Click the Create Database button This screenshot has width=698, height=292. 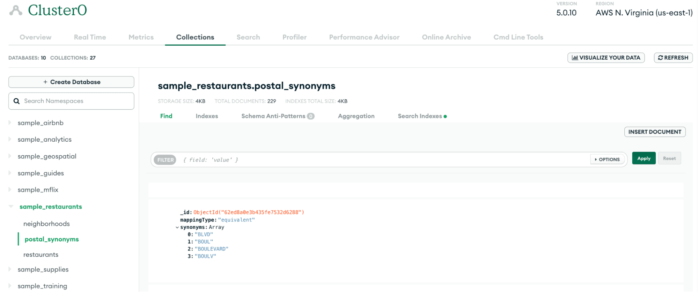click(x=71, y=82)
